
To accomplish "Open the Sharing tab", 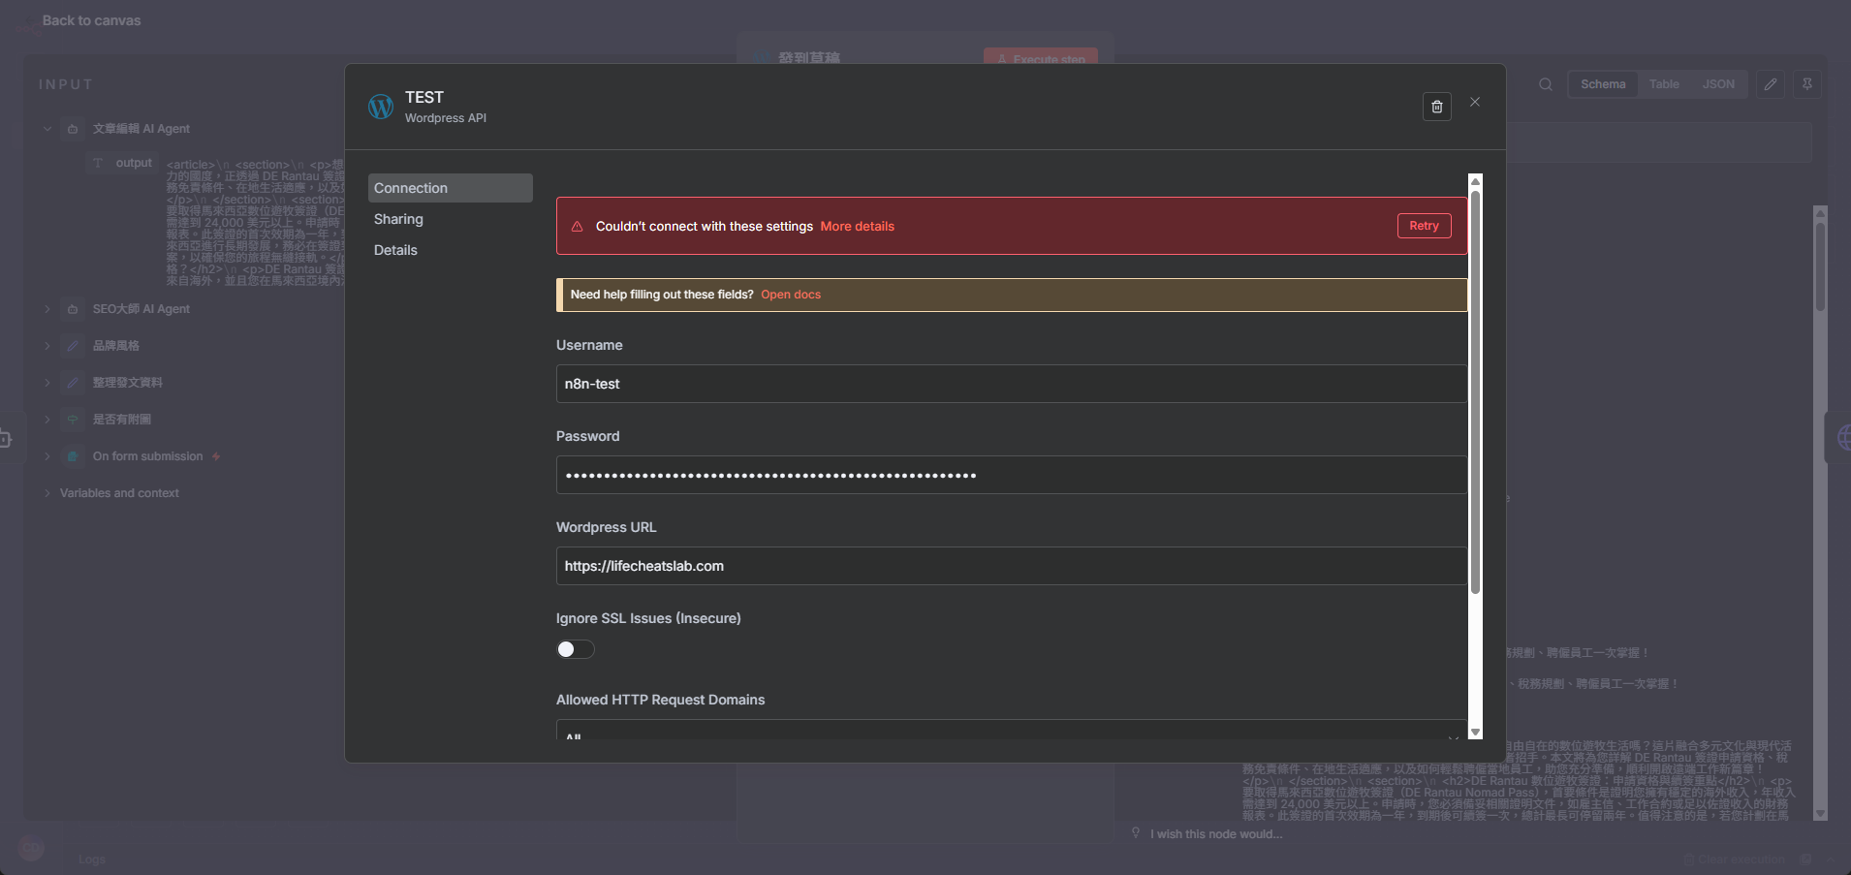I will click(398, 219).
